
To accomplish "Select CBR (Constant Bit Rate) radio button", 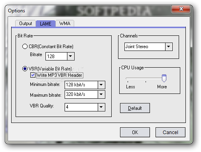I will click(x=25, y=47).
